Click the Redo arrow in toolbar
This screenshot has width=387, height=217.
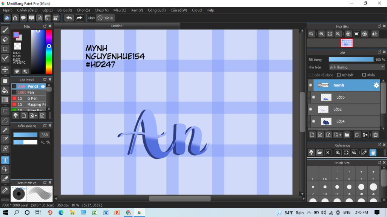(79, 18)
